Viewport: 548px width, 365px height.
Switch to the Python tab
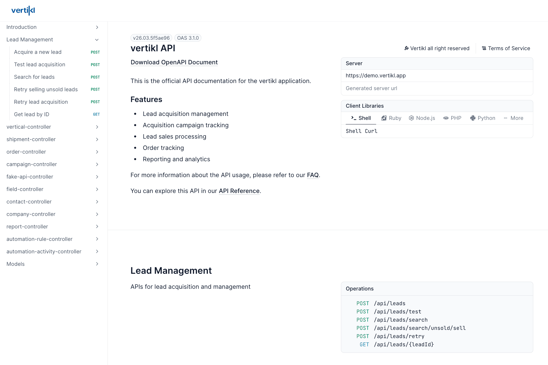point(483,118)
